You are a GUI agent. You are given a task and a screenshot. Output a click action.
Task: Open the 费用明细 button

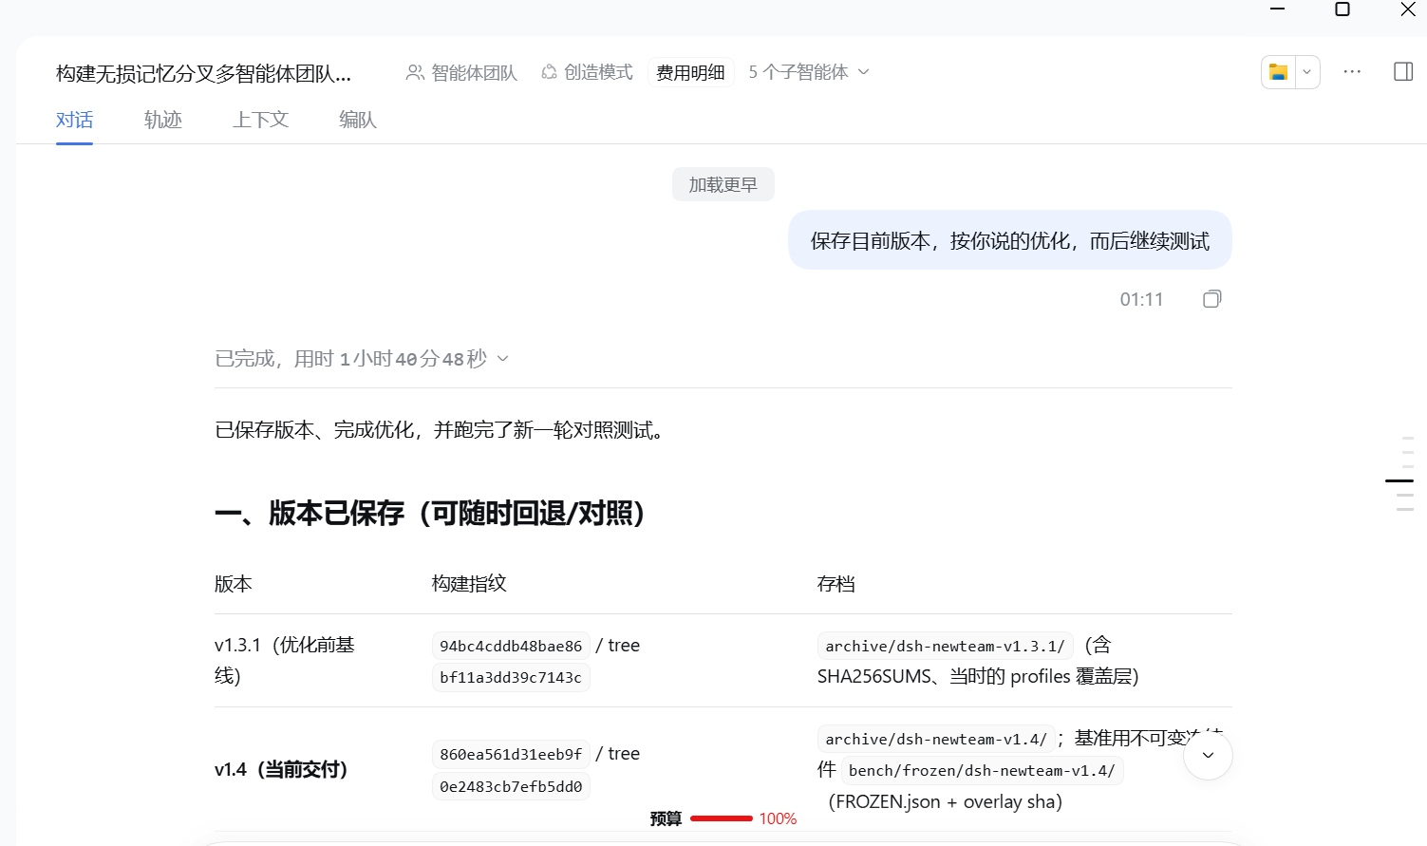pyautogui.click(x=690, y=72)
